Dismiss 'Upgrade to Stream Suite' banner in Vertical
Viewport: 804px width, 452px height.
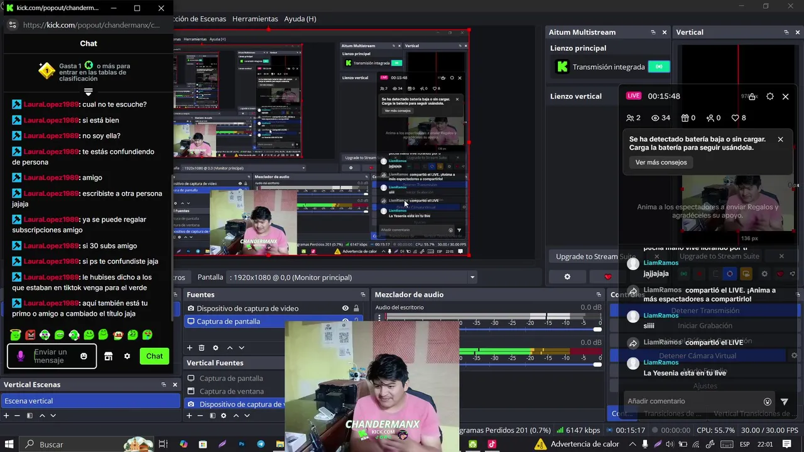(781, 256)
